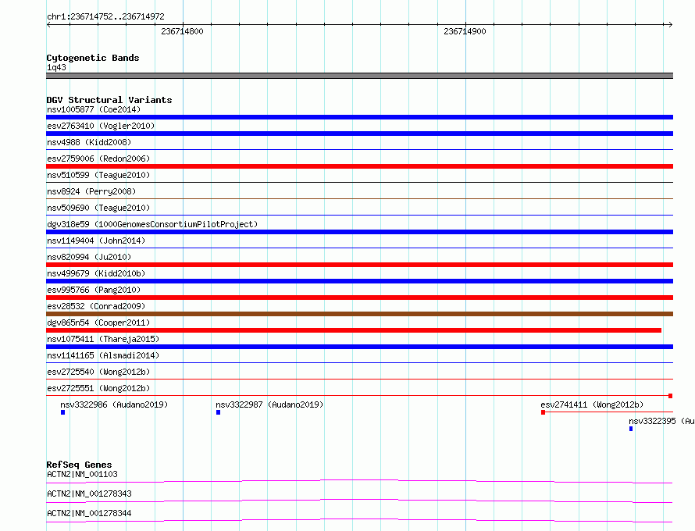Open nsv1141165 (Alsmadi2014) variant label
This screenshot has width=695, height=531.
point(103,355)
